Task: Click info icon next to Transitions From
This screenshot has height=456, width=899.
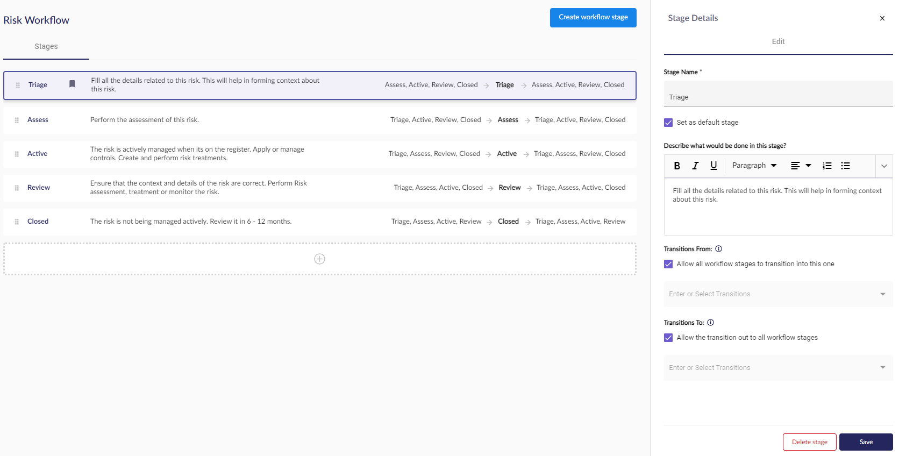Action: click(718, 249)
